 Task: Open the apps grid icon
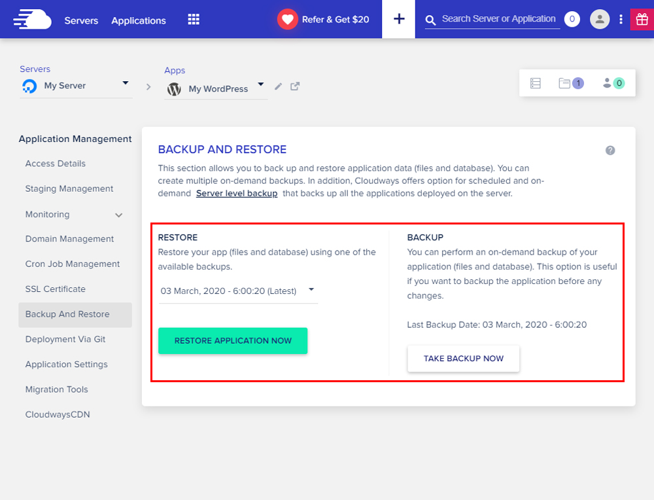pos(194,19)
